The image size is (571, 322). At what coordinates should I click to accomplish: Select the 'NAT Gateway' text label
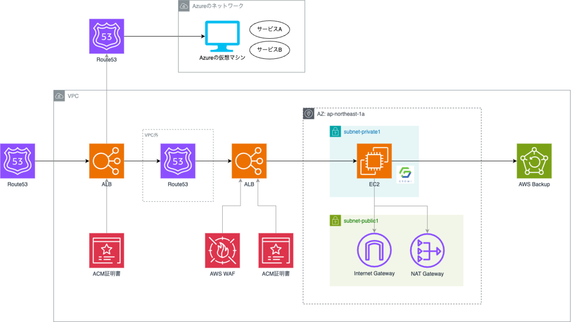tap(427, 274)
